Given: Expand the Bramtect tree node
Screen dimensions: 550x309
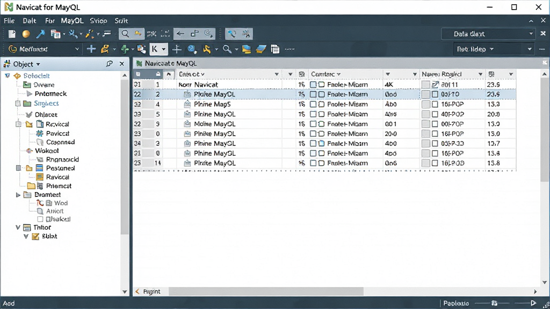Looking at the screenshot, I should (18, 195).
